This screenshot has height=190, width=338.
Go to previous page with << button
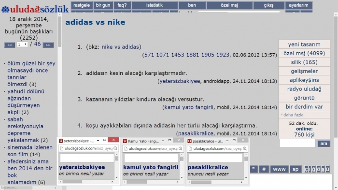10,45
